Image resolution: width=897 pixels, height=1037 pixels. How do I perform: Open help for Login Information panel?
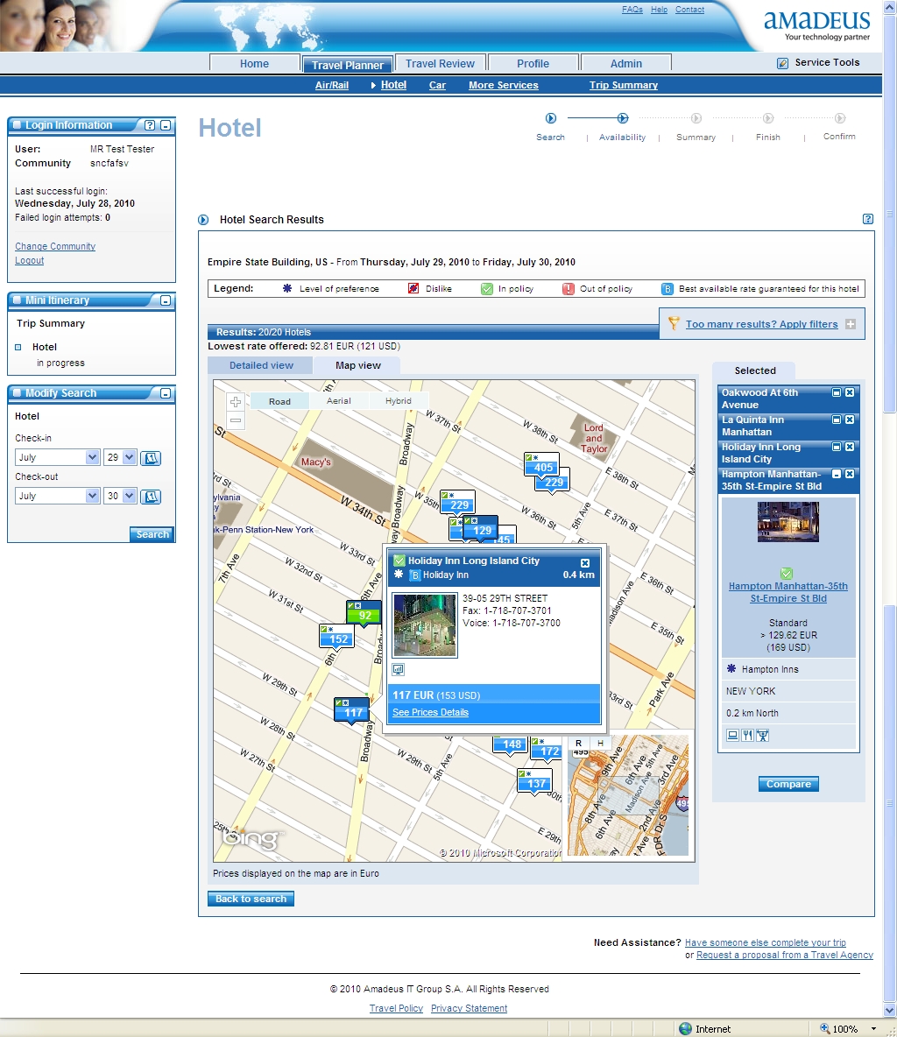(x=150, y=125)
